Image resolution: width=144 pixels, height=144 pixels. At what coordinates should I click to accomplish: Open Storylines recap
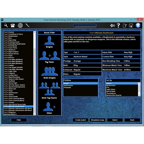point(97,120)
